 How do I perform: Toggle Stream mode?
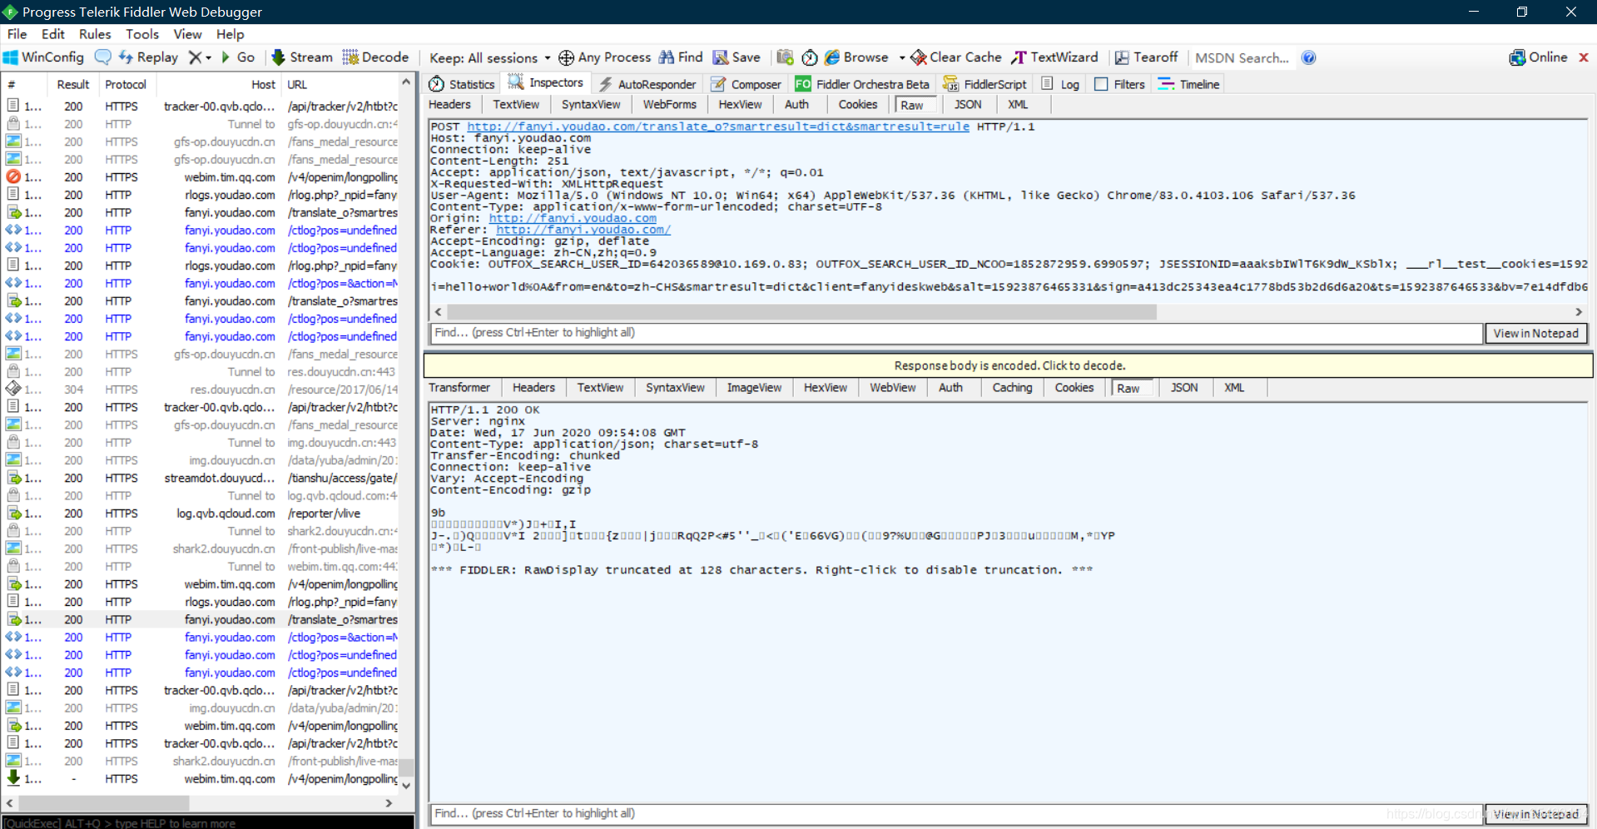pos(302,57)
